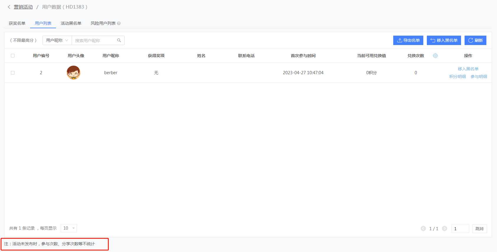Click the search magnifier icon

[119, 40]
